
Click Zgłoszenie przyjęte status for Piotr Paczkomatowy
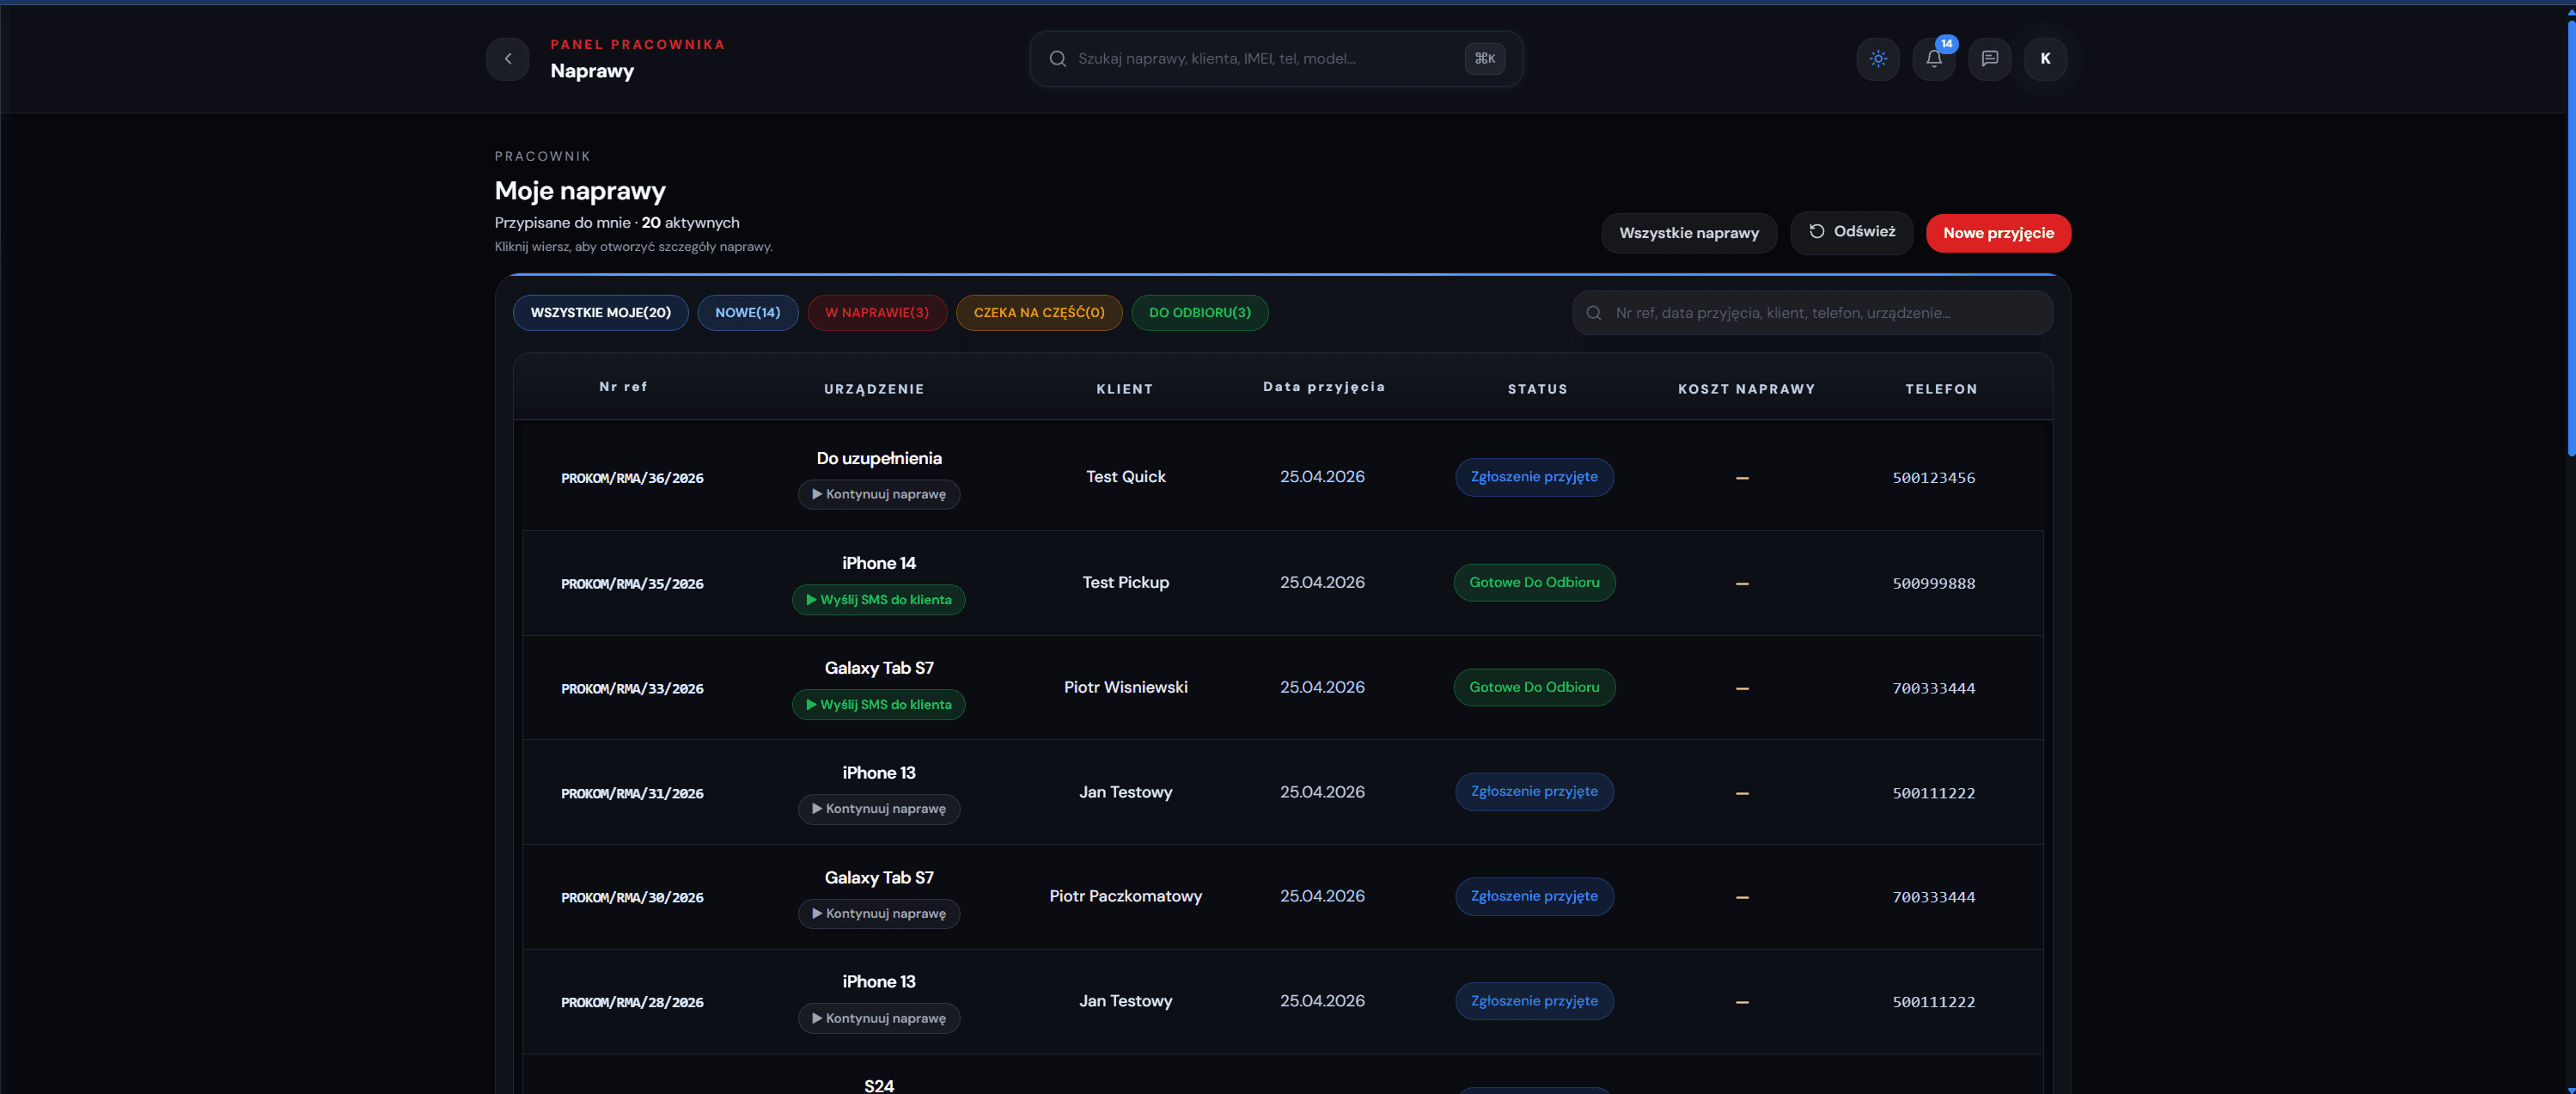[x=1534, y=896]
